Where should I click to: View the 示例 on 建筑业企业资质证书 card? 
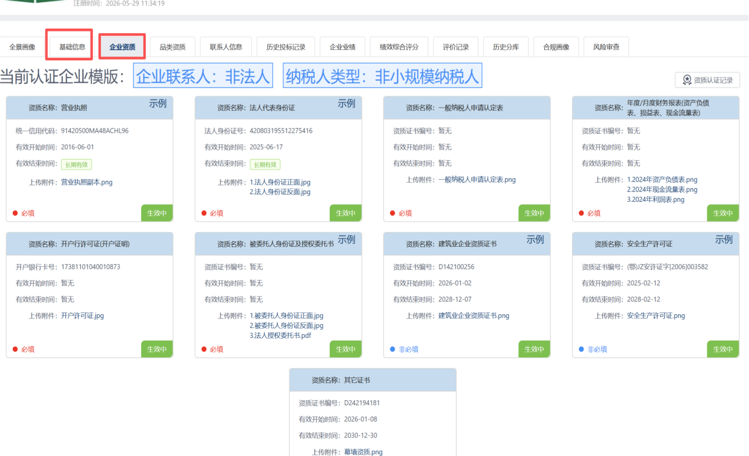535,240
